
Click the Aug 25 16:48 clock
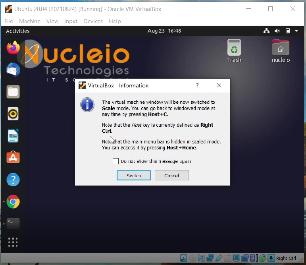click(x=164, y=31)
